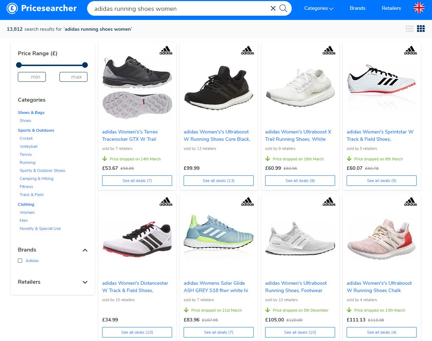
Task: Filter by Tennis category
Action: pos(26,154)
